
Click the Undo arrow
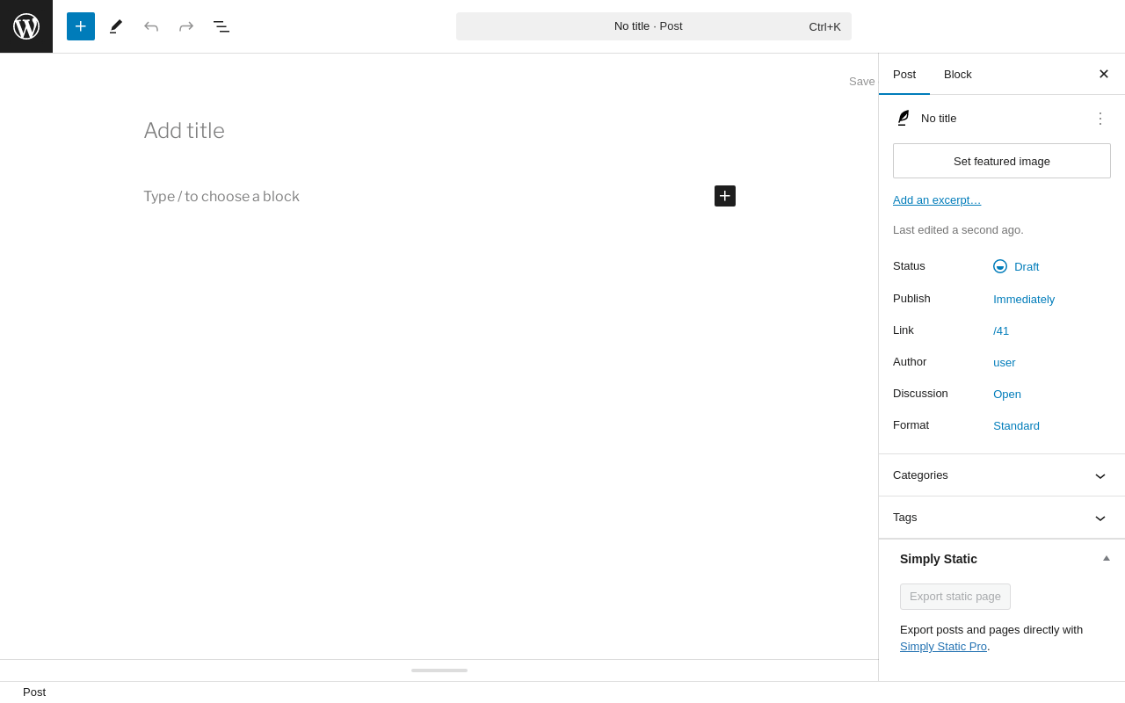[x=151, y=26]
